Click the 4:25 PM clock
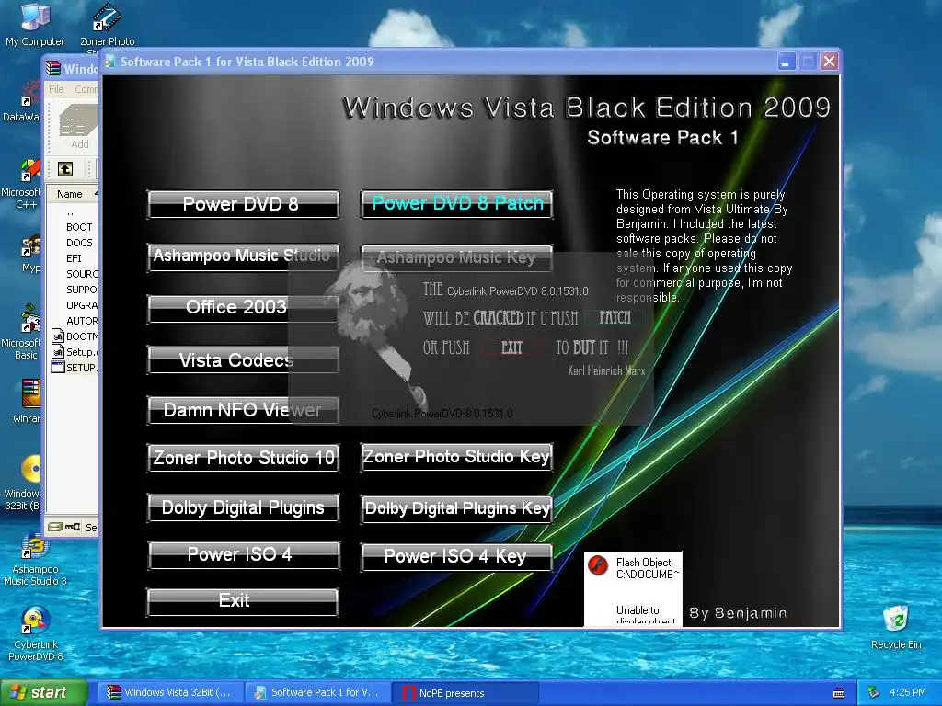This screenshot has height=706, width=942. [908, 692]
